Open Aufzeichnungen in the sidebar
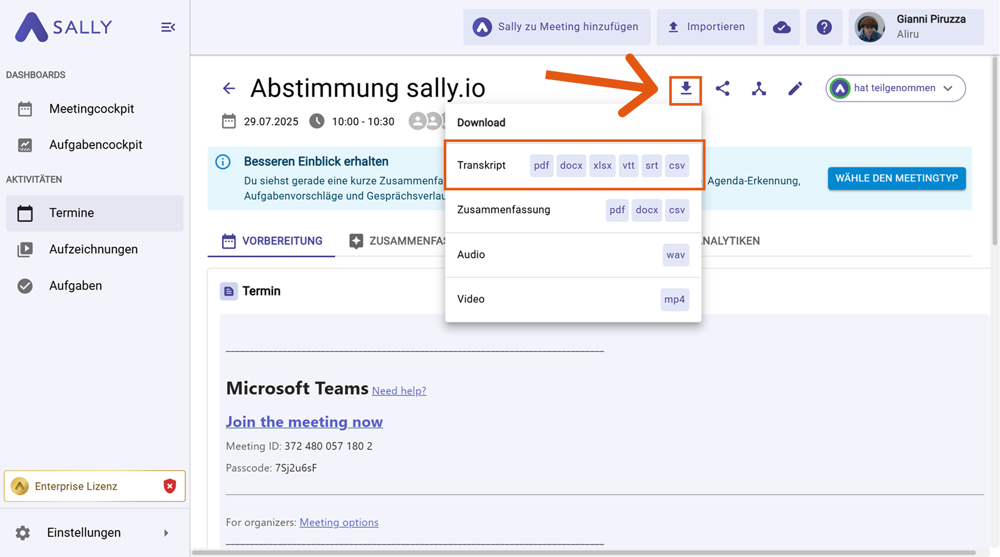 click(93, 249)
